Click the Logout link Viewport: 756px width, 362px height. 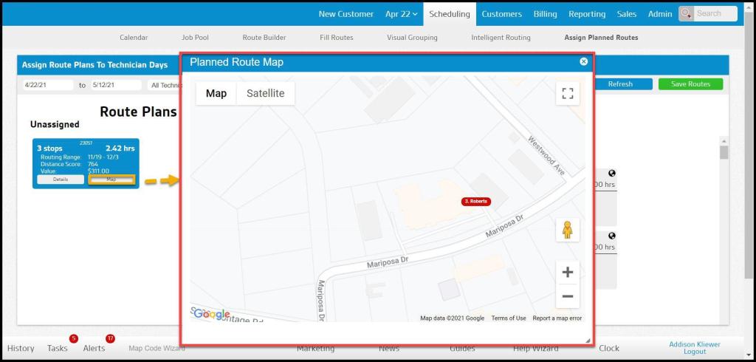click(694, 352)
